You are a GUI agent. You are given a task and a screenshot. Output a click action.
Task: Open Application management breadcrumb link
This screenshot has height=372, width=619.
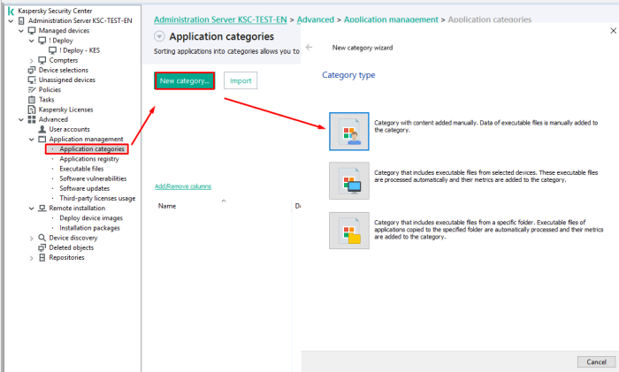pos(391,19)
